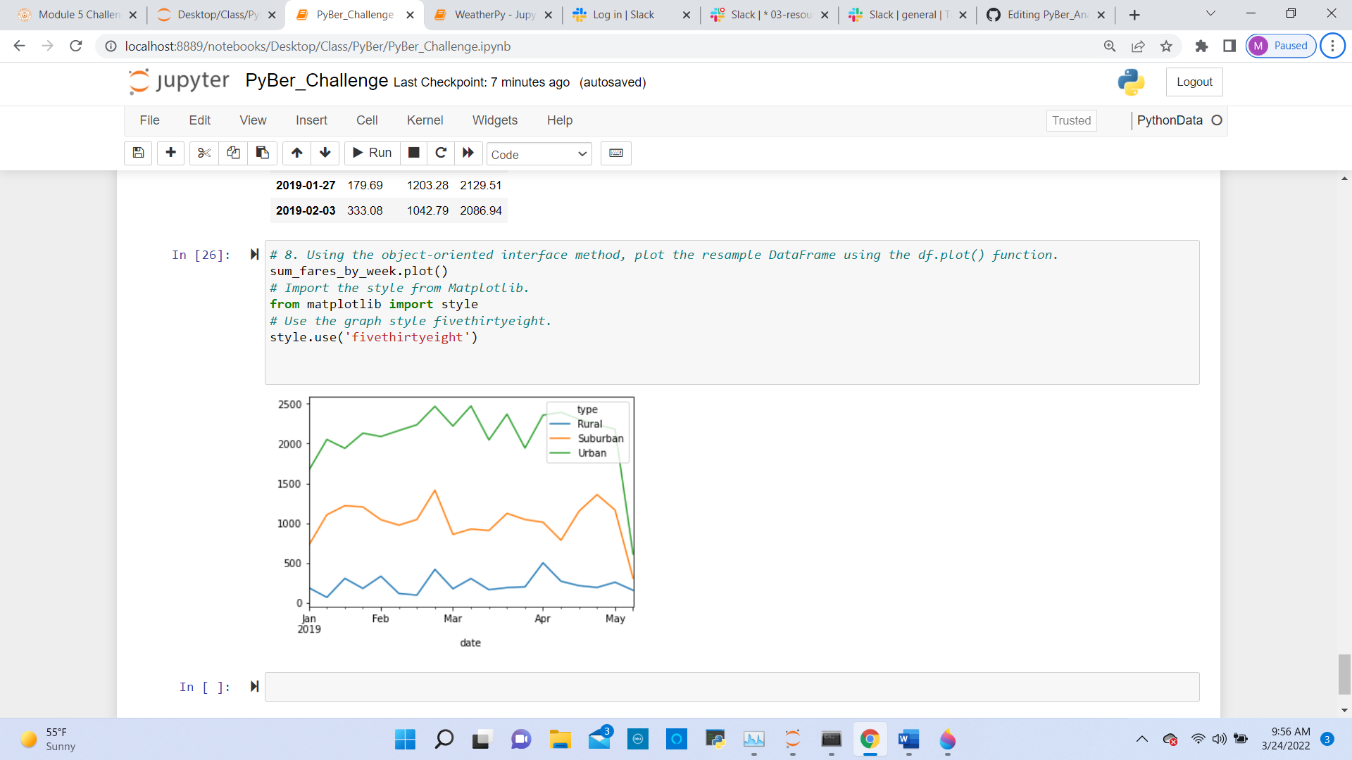Click the kernel idle circle indicator
Image resolution: width=1352 pixels, height=760 pixels.
(x=1217, y=120)
